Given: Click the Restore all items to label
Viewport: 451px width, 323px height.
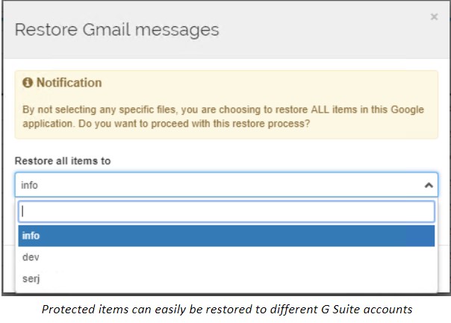Looking at the screenshot, I should pyautogui.click(x=63, y=161).
